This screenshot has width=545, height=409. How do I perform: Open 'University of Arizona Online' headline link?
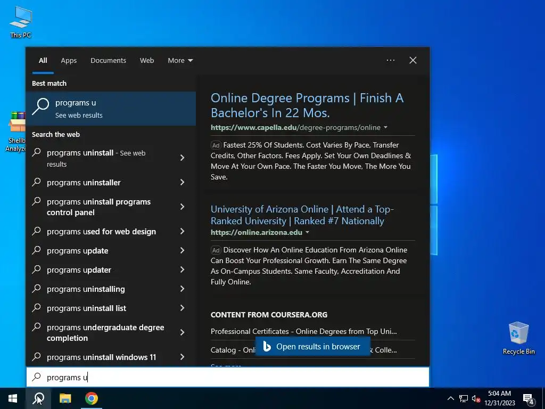[x=302, y=215]
